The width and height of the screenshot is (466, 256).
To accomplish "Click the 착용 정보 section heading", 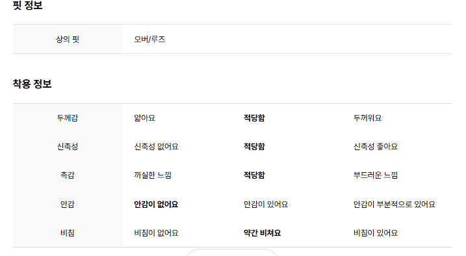I will click(x=32, y=84).
